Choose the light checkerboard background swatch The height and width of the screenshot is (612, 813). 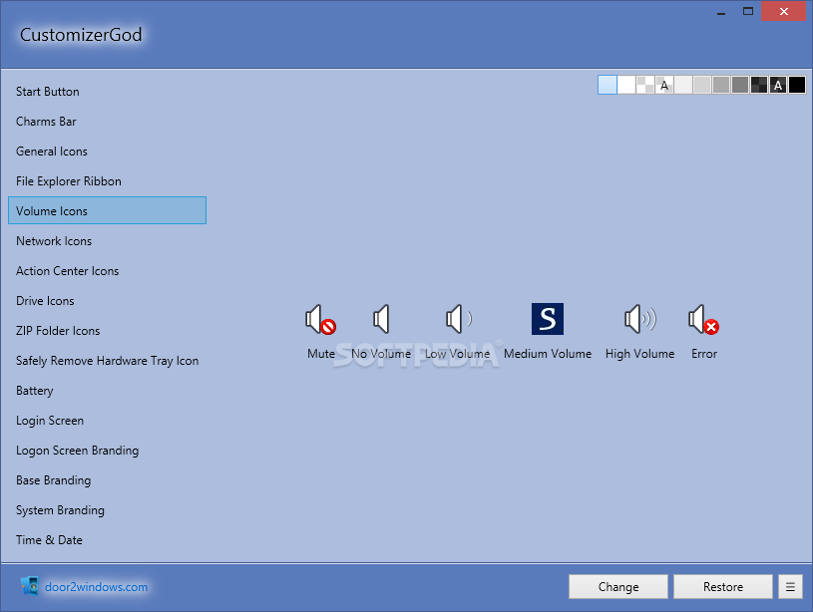(645, 85)
